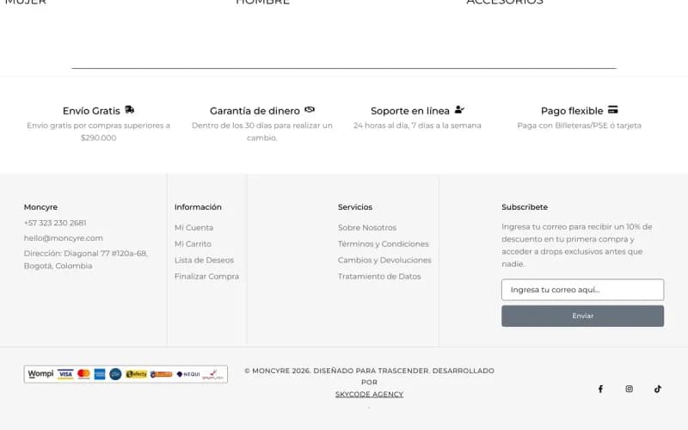The image size is (688, 430).
Task: Select the MUJER category heading
Action: point(26,2)
